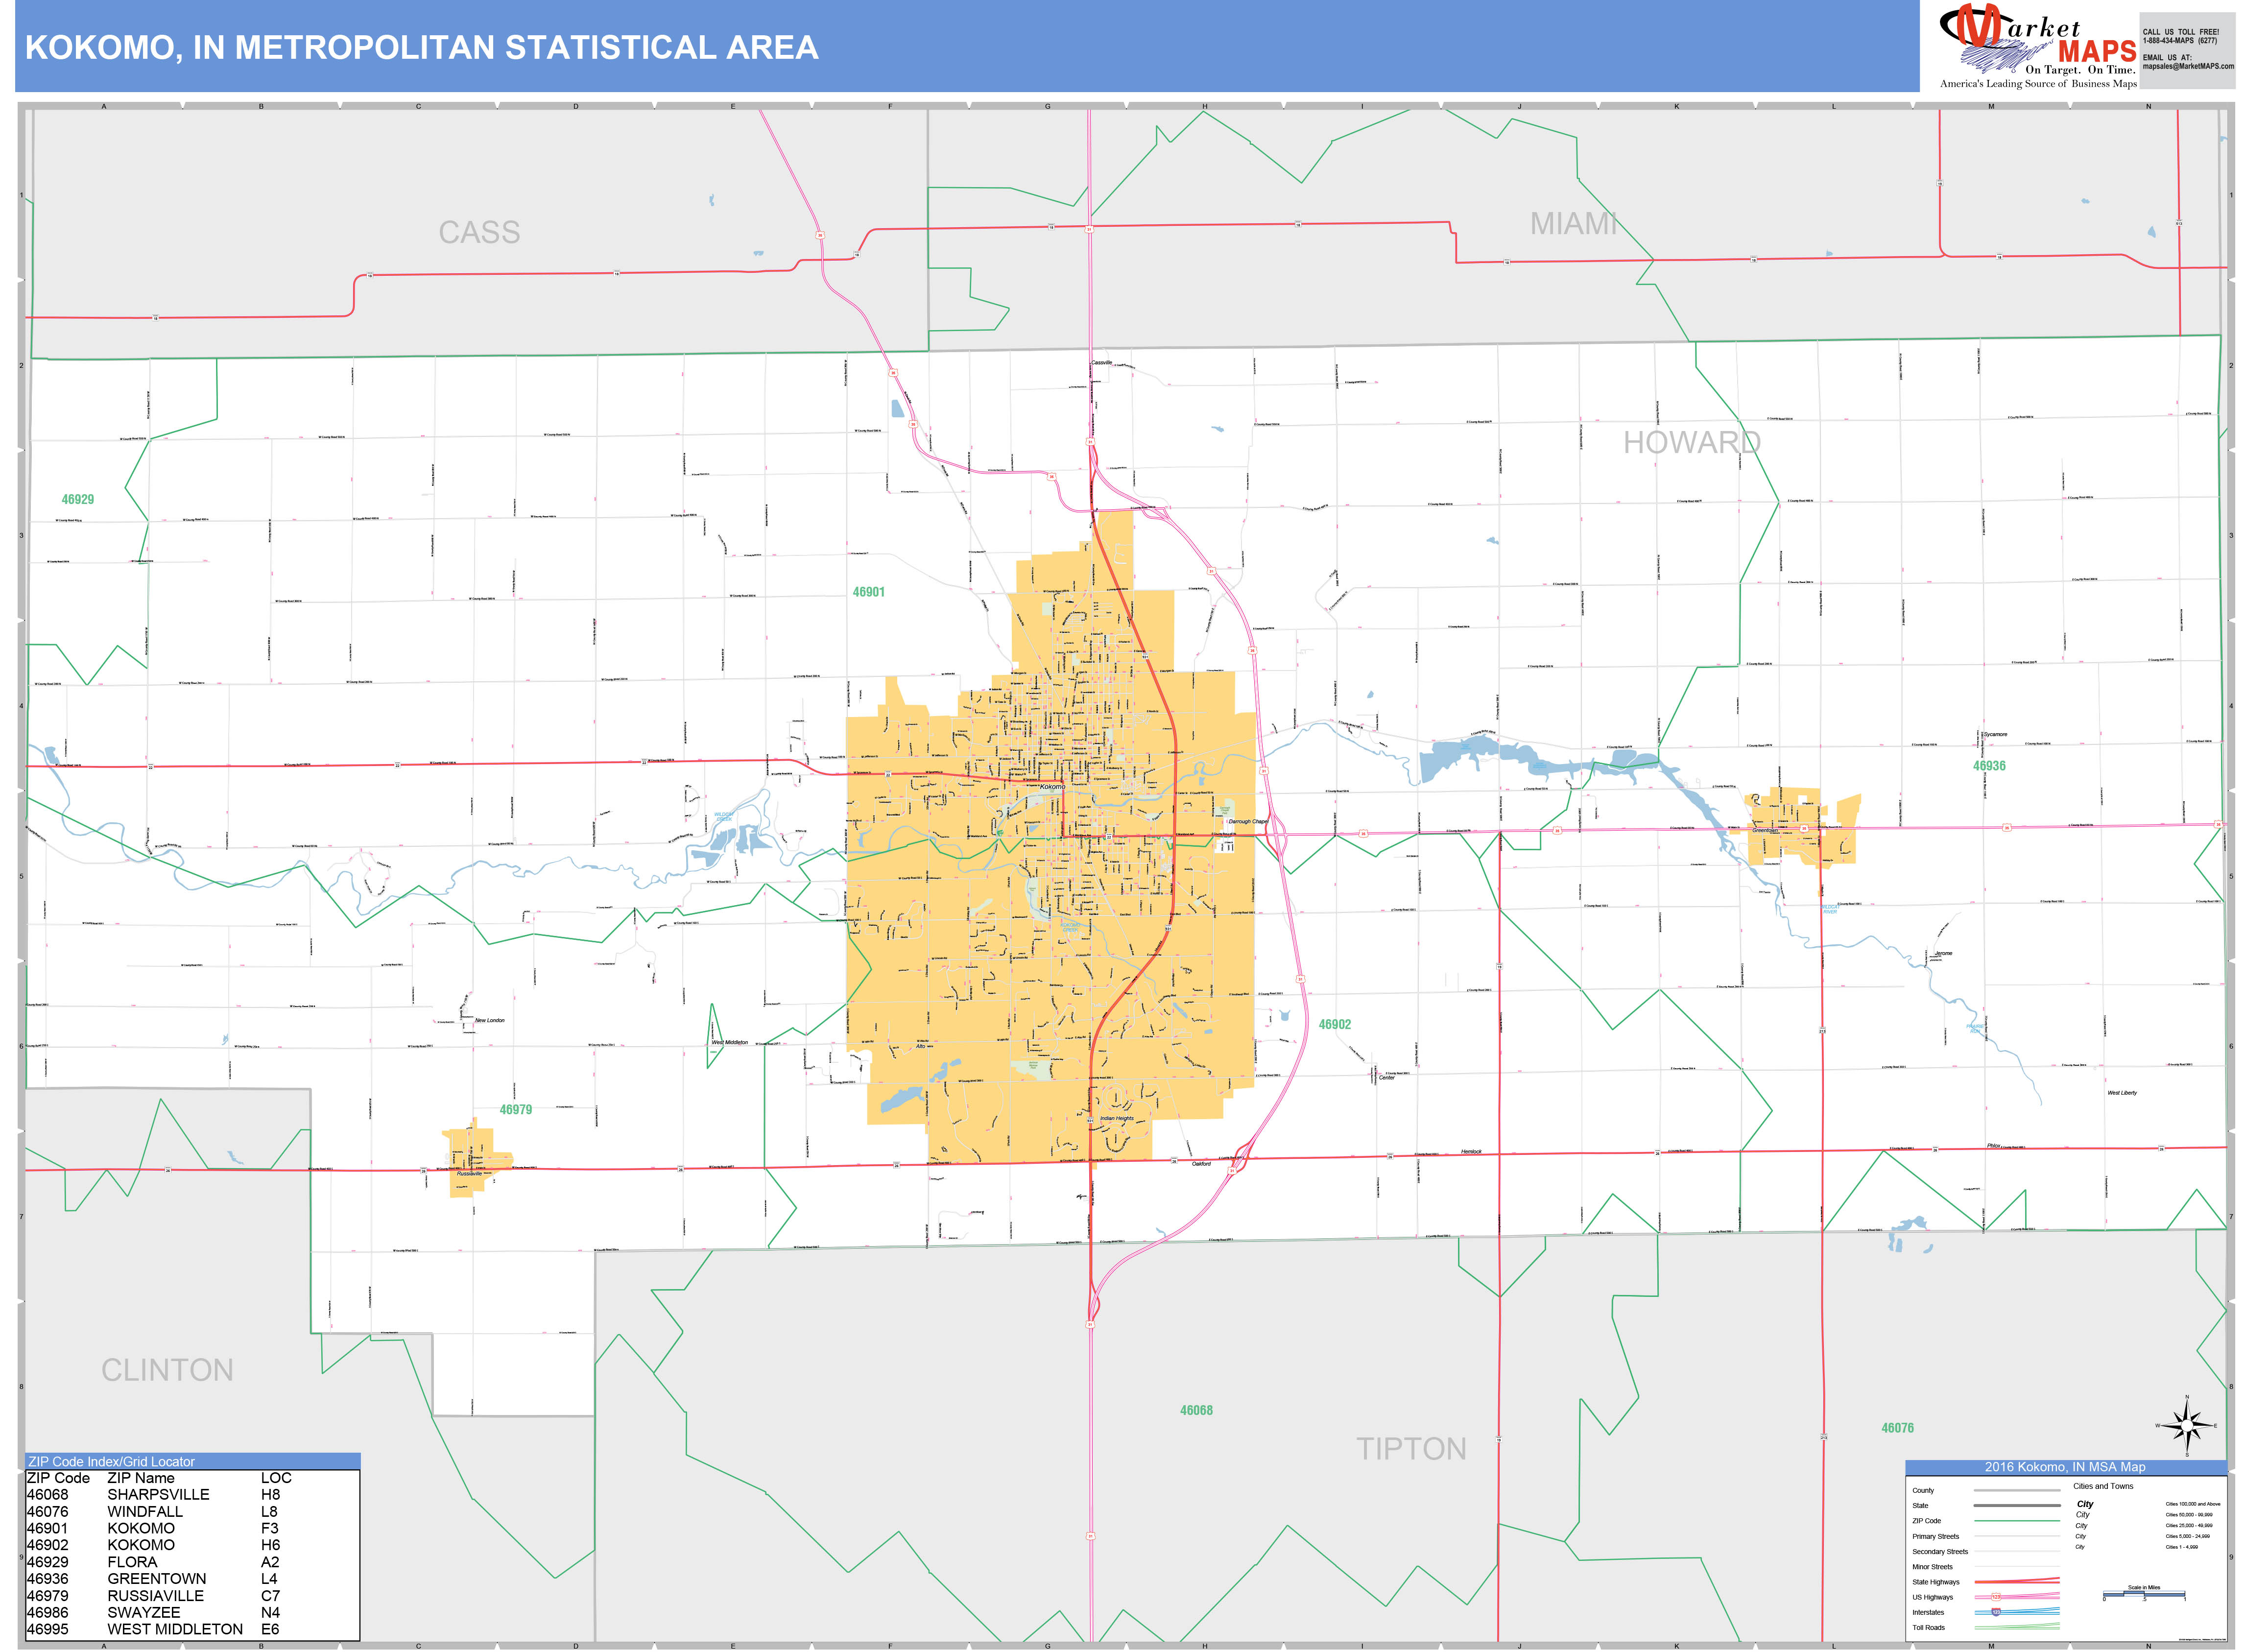Viewport: 2246px width, 1652px height.
Task: Expand the Cities and Towns legend section
Action: coord(2103,1486)
